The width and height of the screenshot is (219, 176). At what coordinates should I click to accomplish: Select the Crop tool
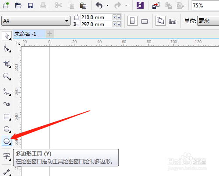(x=7, y=64)
